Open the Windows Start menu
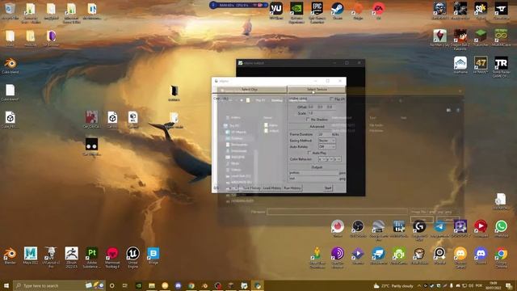Viewport: 517px width, 291px height. 6,285
